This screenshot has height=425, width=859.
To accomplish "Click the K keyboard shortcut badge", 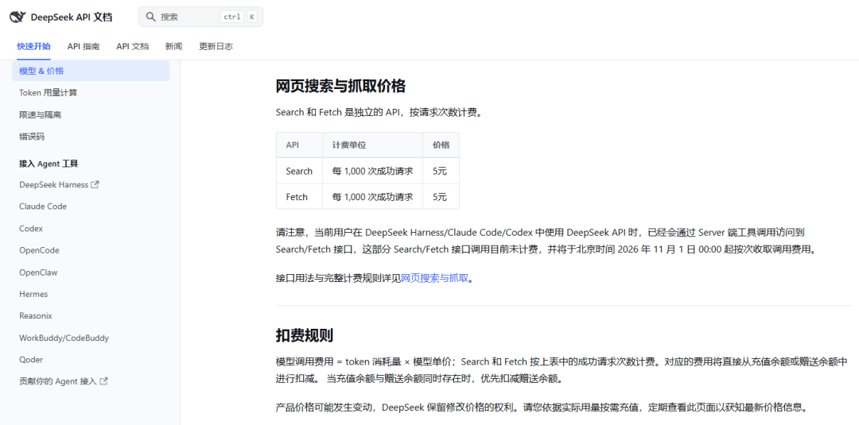I will click(x=251, y=17).
